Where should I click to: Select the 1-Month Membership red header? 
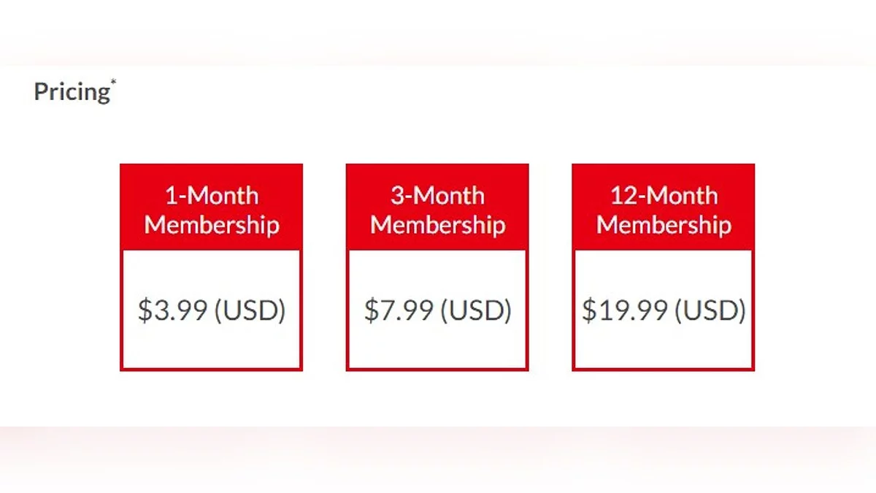(x=212, y=207)
